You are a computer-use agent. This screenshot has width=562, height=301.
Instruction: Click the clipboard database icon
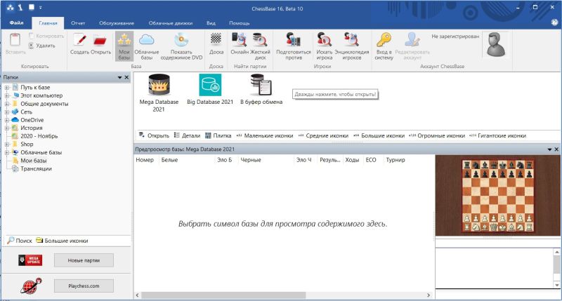pyautogui.click(x=261, y=86)
